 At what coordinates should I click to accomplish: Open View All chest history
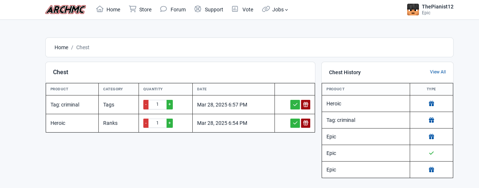(x=438, y=72)
